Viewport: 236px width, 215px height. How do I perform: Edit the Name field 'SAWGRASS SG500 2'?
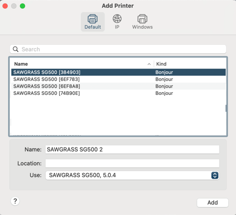point(132,150)
